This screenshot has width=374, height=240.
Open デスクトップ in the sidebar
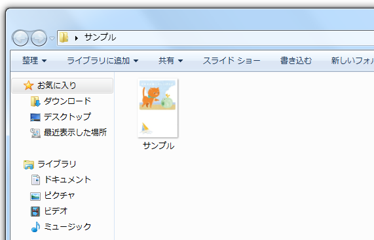[67, 117]
